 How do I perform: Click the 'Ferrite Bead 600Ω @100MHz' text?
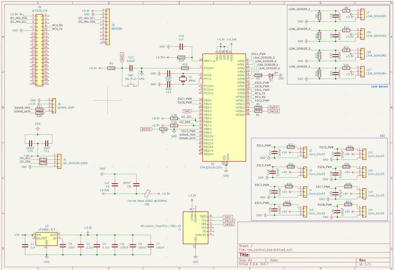[147, 201]
